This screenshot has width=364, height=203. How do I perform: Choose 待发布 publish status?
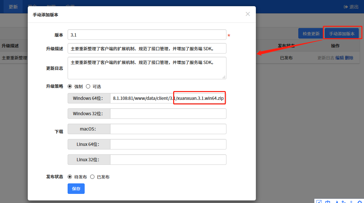(70, 177)
